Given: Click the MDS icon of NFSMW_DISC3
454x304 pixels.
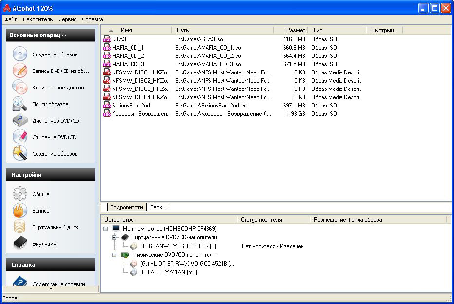Looking at the screenshot, I should click(107, 89).
